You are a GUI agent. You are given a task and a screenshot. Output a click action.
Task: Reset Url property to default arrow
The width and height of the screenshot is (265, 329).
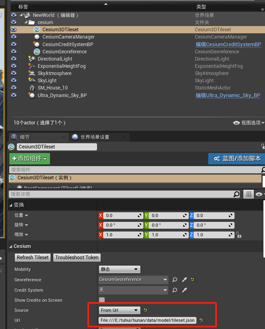click(x=201, y=320)
